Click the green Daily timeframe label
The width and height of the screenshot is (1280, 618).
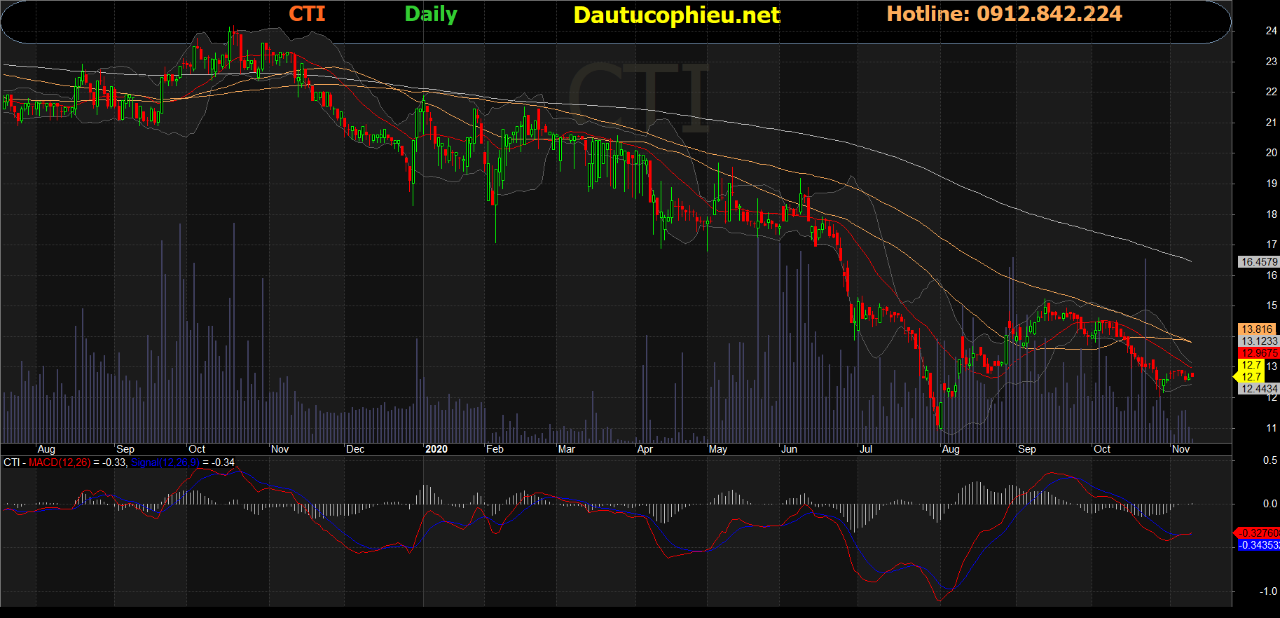431,14
